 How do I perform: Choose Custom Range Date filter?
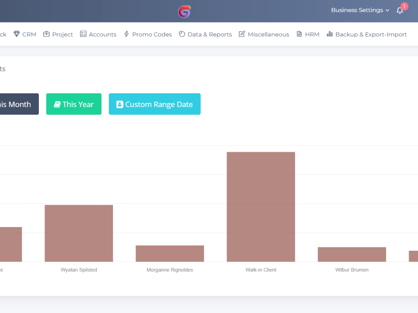[x=155, y=104]
